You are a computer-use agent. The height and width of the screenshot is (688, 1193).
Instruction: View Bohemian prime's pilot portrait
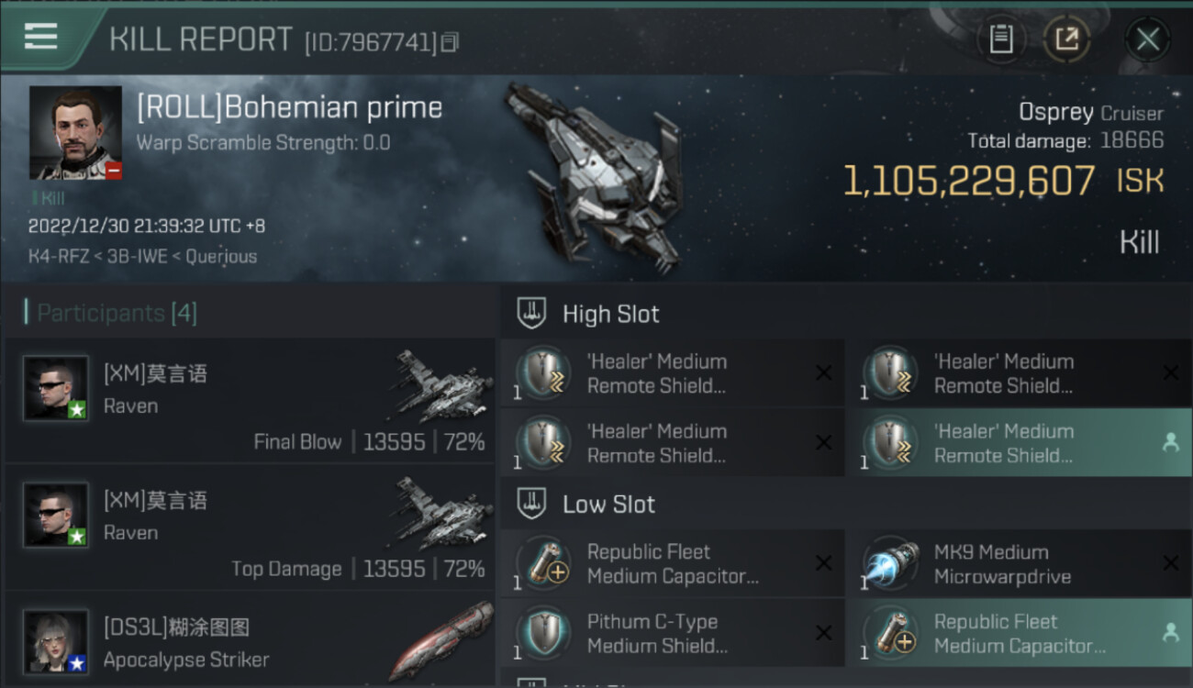point(75,132)
